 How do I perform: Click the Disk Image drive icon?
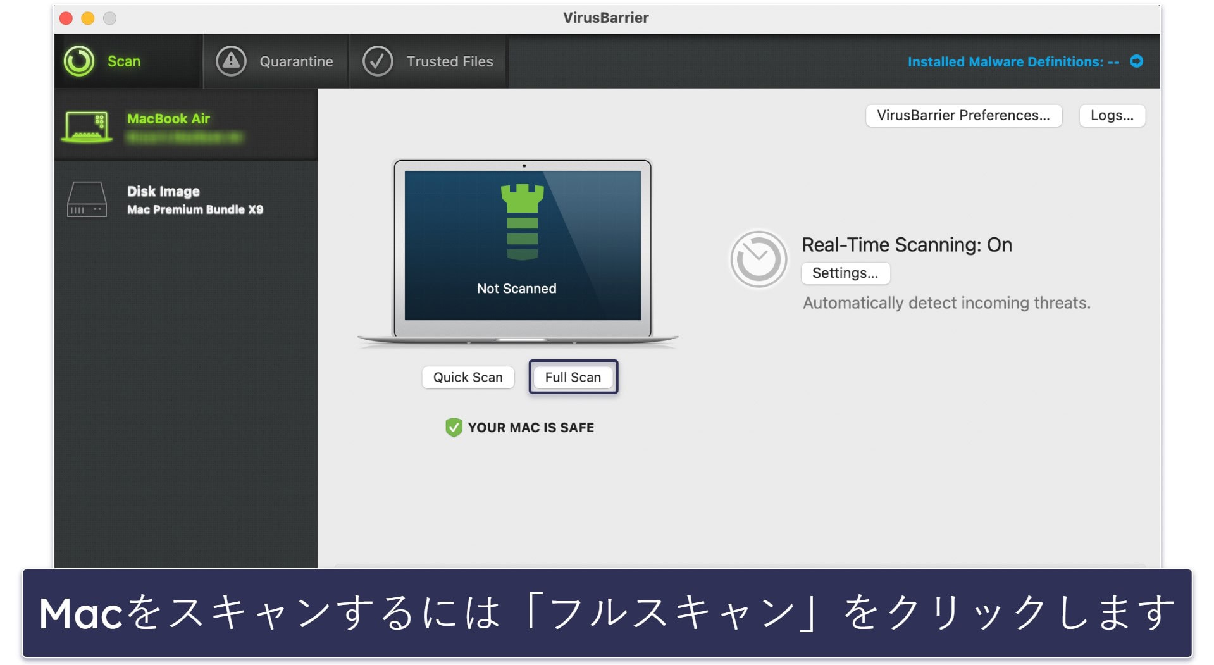point(87,199)
